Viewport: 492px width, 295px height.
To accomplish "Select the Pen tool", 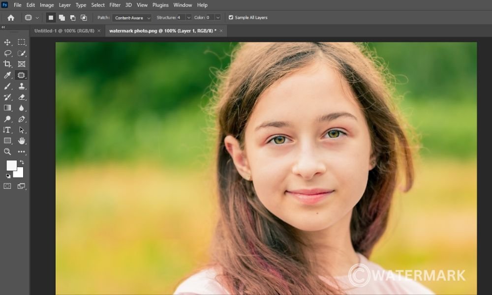I will pos(21,119).
